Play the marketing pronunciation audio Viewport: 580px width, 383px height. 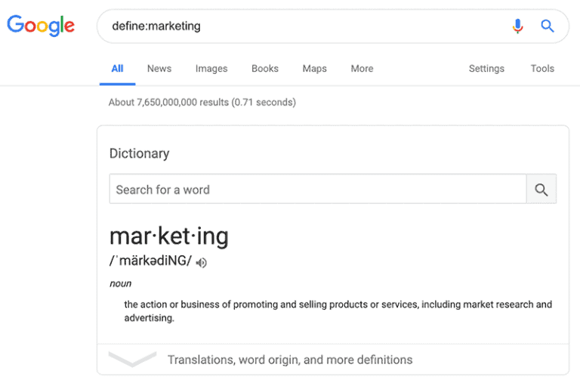[201, 263]
